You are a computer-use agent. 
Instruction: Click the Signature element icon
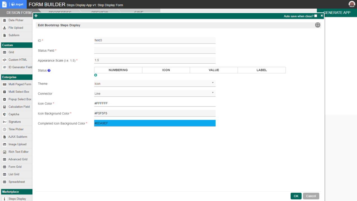4,122
